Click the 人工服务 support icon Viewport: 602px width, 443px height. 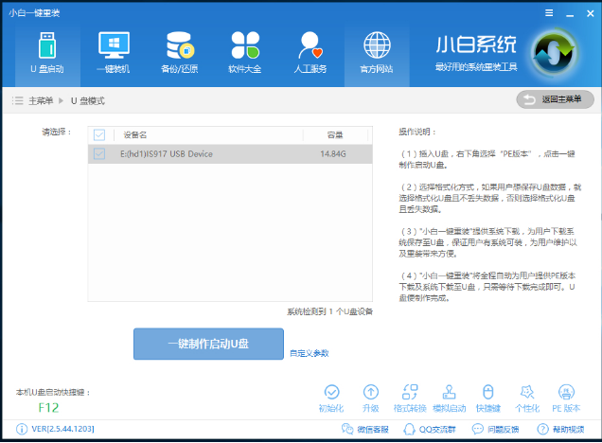pyautogui.click(x=311, y=52)
